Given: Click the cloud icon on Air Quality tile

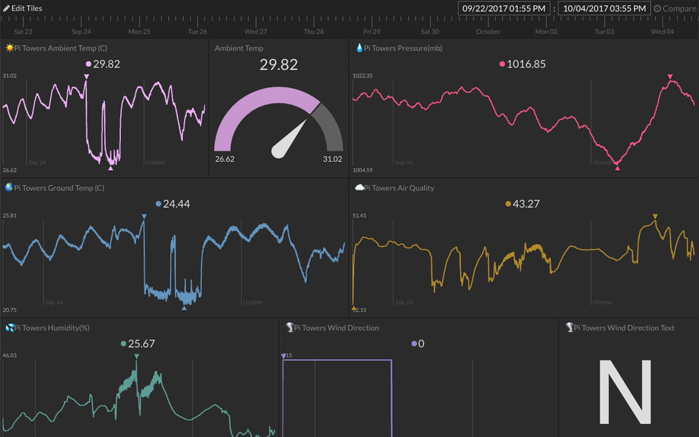Looking at the screenshot, I should point(359,188).
